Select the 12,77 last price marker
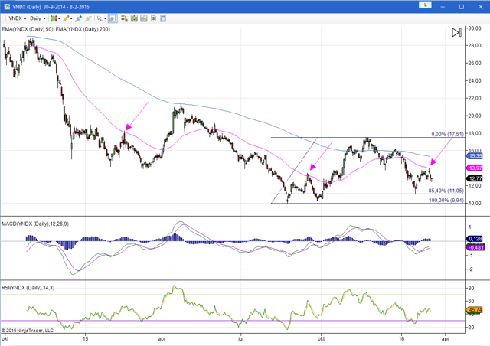The width and height of the screenshot is (490, 346). 475,178
